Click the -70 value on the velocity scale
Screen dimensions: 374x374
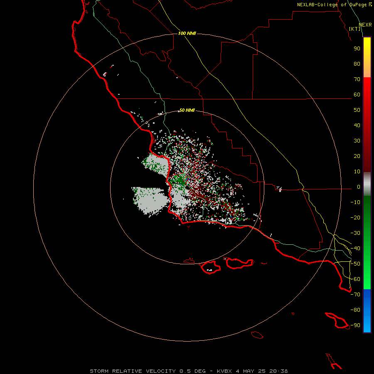click(x=355, y=295)
